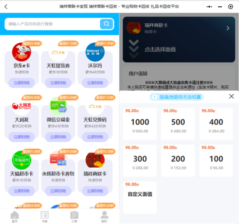The image size is (239, 224).
Task: Focus the product name search field
Action: coord(52,24)
